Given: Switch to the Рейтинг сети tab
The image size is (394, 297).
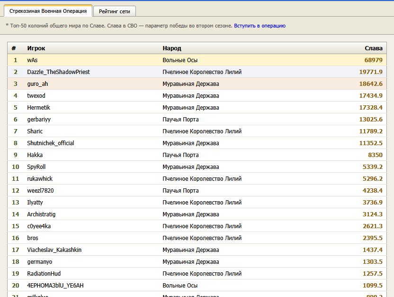Looking at the screenshot, I should click(114, 11).
